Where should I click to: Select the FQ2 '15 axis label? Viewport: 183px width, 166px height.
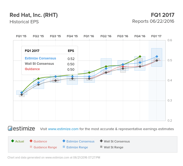(38, 36)
